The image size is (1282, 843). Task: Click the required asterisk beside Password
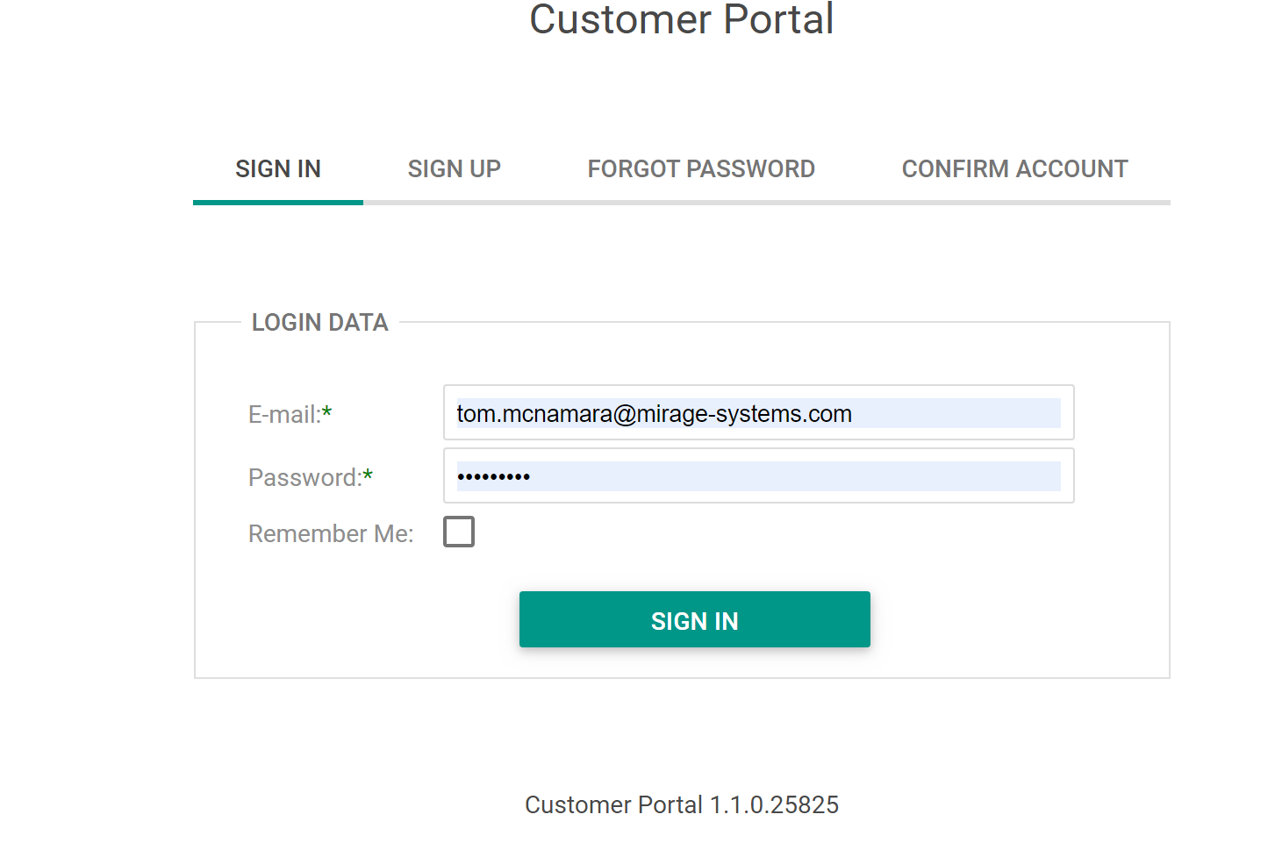pyautogui.click(x=368, y=475)
